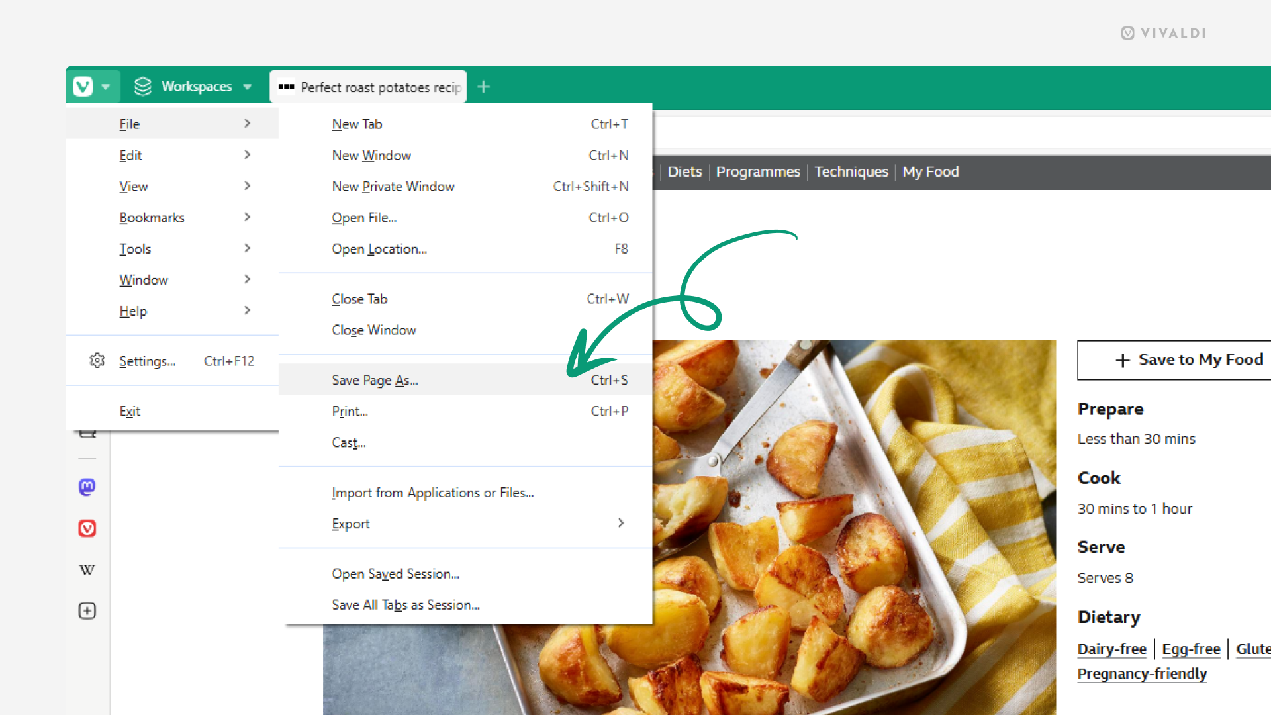
Task: Open the Bookmarks menu
Action: point(172,217)
